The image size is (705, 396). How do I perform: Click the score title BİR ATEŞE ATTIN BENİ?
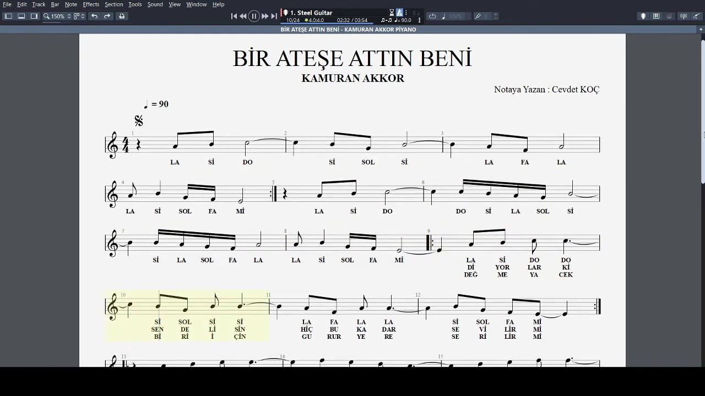[352, 58]
